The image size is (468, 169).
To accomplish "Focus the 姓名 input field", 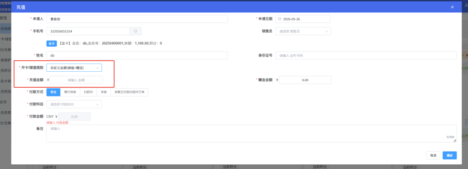I will click(x=137, y=55).
